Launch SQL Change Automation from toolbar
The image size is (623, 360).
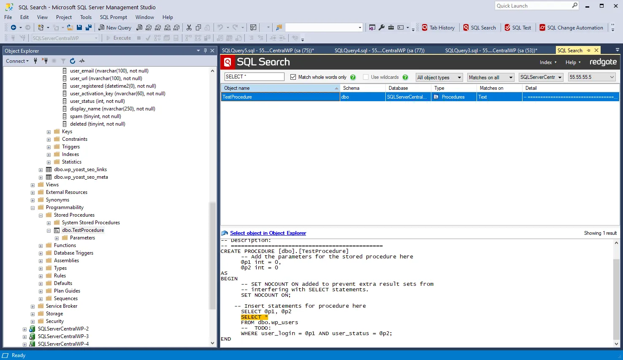pos(571,27)
